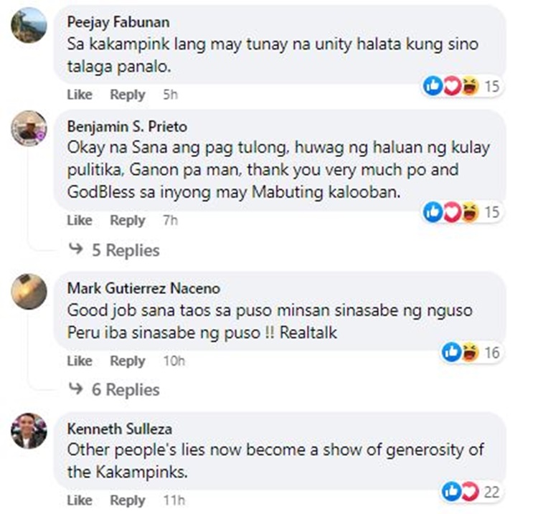Click the Kenneth Sulleza name link

pyautogui.click(x=119, y=429)
